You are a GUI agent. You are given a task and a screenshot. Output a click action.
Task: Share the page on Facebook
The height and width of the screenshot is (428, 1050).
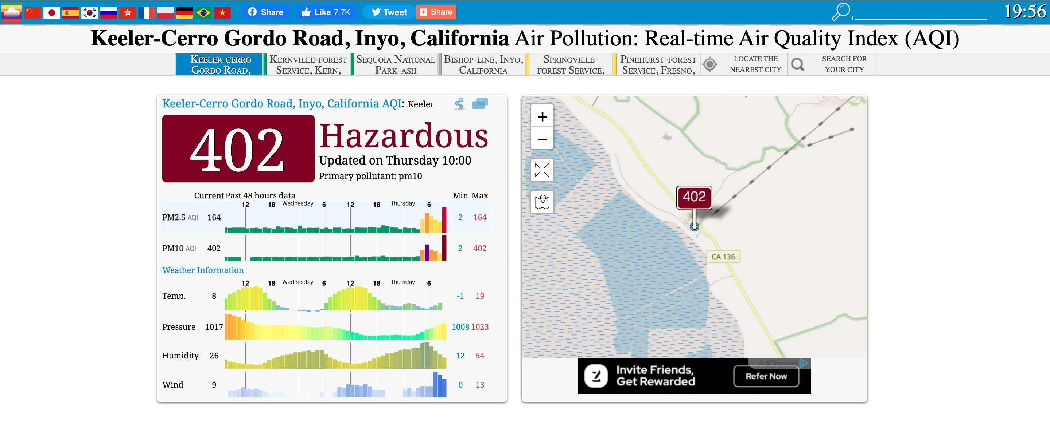[x=266, y=12]
